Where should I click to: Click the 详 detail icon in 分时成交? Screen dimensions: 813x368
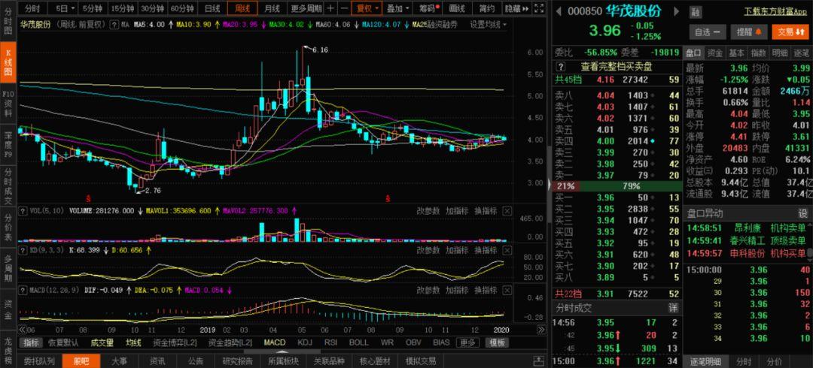672,307
